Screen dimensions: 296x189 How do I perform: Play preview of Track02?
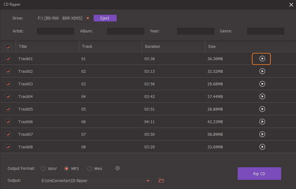click(x=262, y=71)
